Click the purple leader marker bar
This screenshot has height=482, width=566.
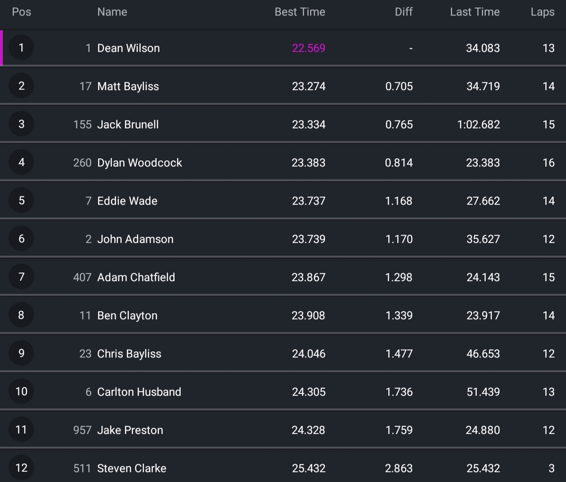(x=1, y=48)
